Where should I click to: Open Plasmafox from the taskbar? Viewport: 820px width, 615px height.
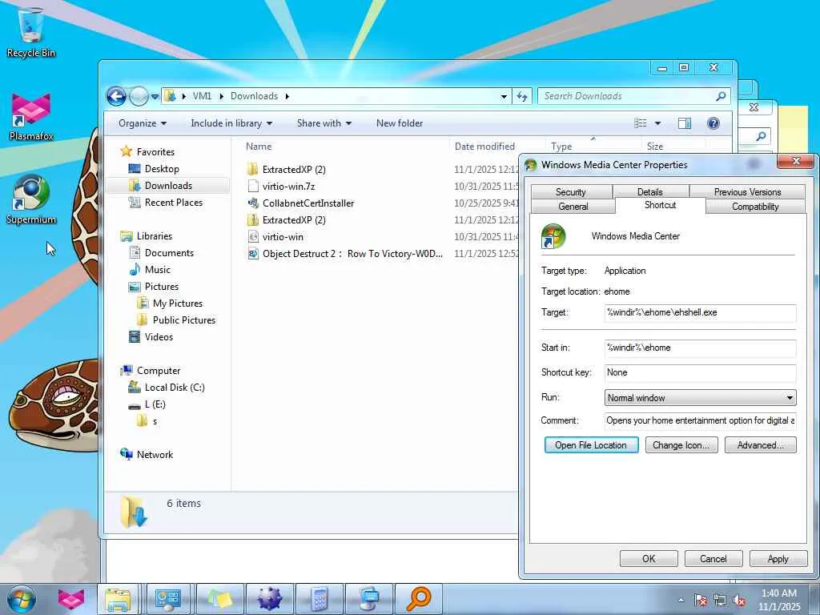70,599
